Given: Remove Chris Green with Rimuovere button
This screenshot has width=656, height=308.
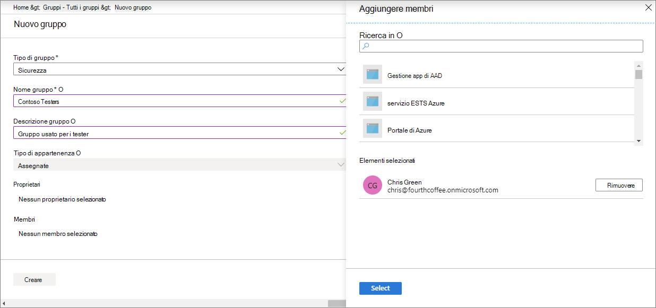Looking at the screenshot, I should [619, 185].
